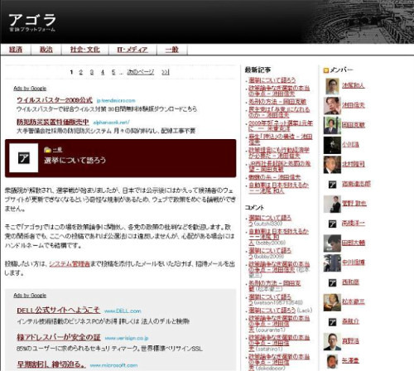Viewport: 414px width, 371px height.
Task: Click 北村隆司 member avatar photo
Action: 332,165
